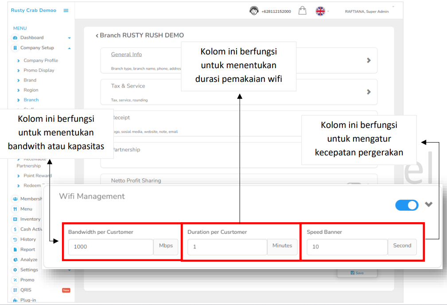This screenshot has width=447, height=305.
Task: Click the History clock icon
Action: tap(16, 239)
